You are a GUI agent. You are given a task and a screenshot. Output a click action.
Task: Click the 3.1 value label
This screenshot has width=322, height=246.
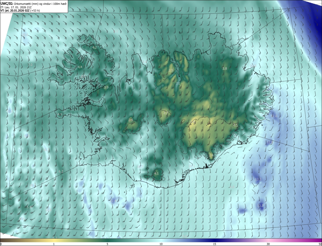click(235, 125)
